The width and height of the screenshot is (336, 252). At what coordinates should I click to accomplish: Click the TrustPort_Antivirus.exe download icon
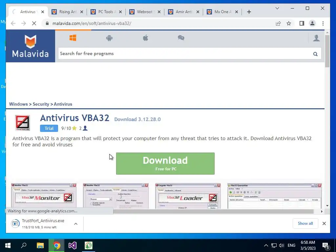[15, 224]
